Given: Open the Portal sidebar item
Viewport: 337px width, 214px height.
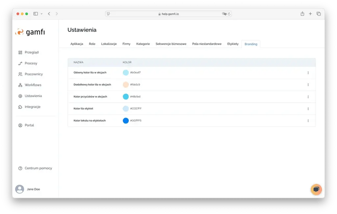Looking at the screenshot, I should click(x=29, y=125).
